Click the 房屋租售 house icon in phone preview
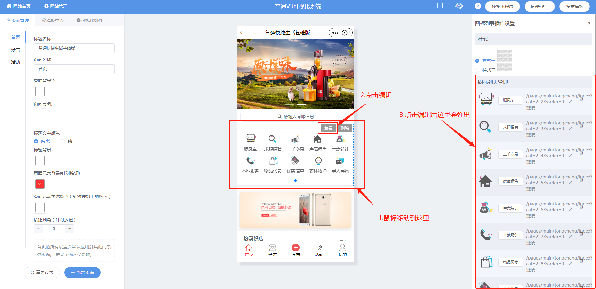Image resolution: width=596 pixels, height=289 pixels. 318,139
